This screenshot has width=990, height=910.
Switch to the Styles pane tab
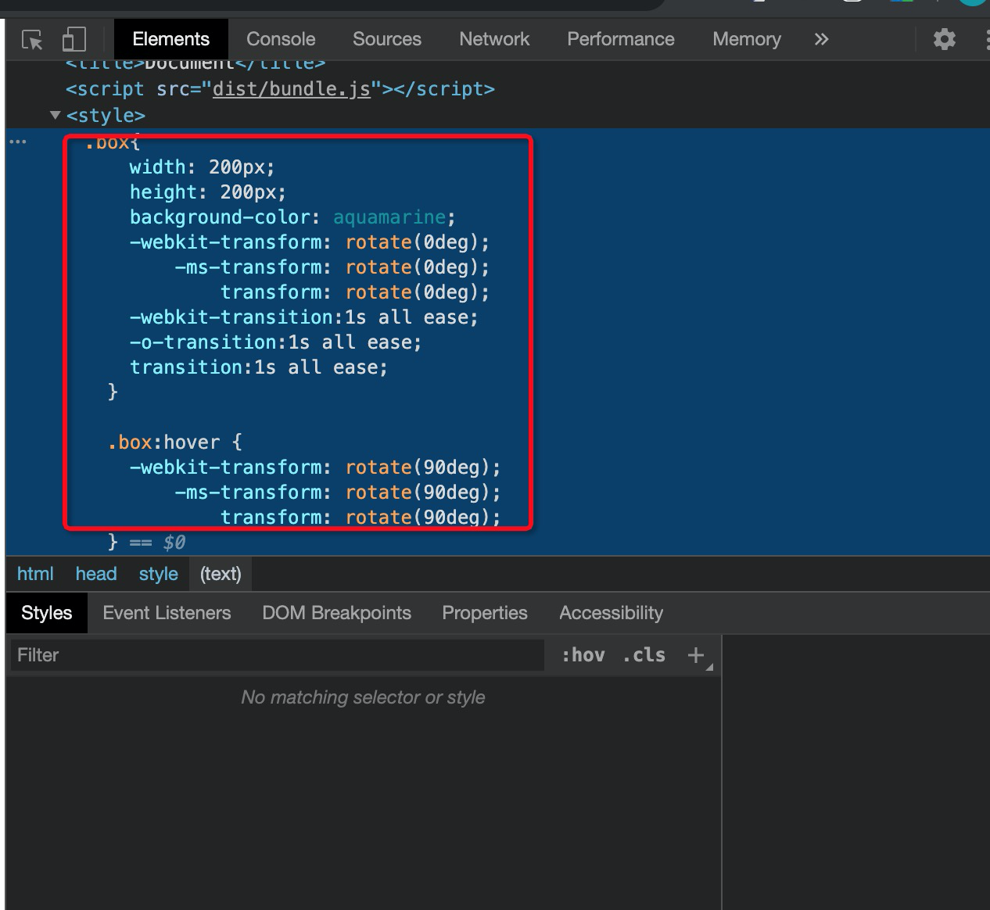click(x=47, y=613)
